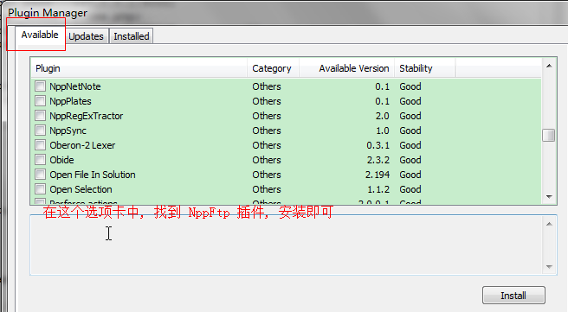Click version 0.3.1 of Oberon-2 Lexer
The width and height of the screenshot is (568, 312).
click(x=378, y=145)
